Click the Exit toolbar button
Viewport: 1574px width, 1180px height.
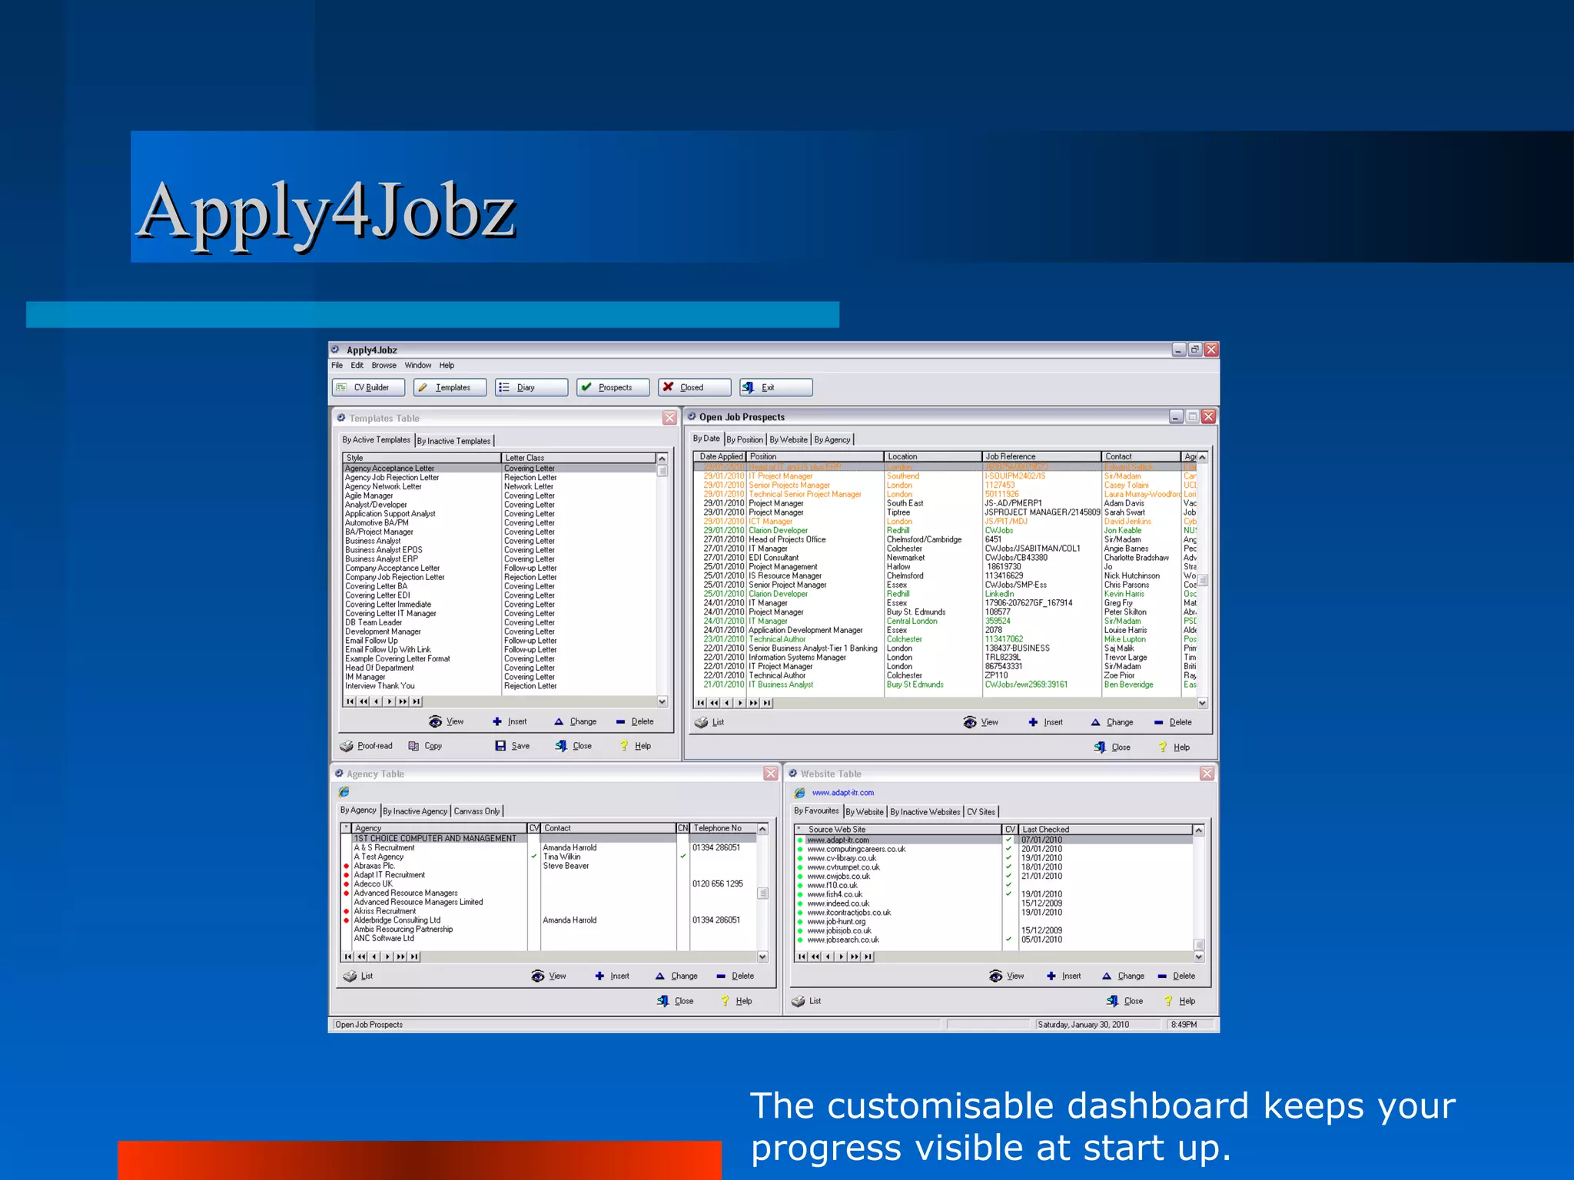[x=776, y=387]
